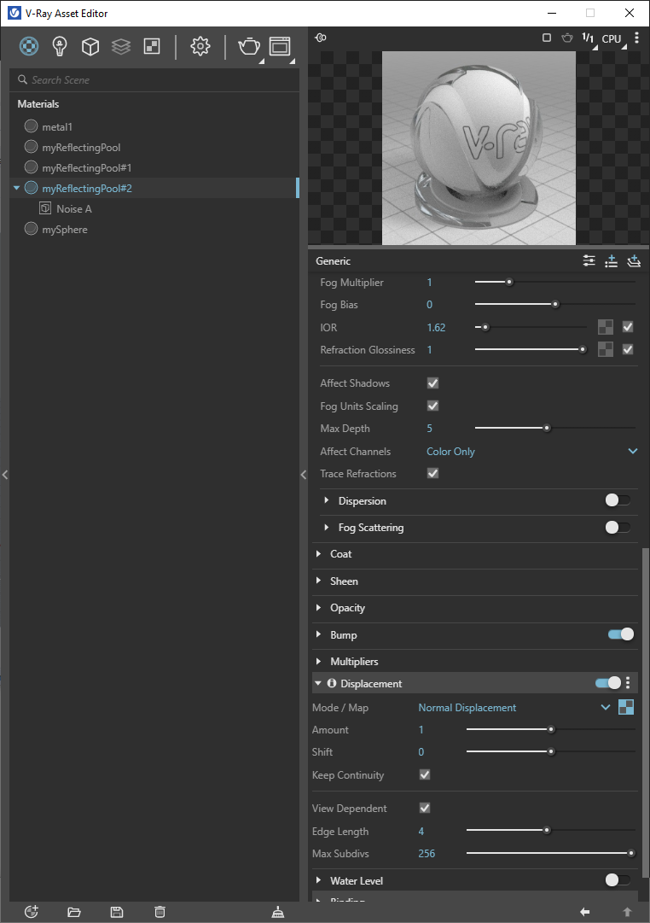Start render with the teapot icon
Image resolution: width=650 pixels, height=923 pixels.
click(249, 46)
